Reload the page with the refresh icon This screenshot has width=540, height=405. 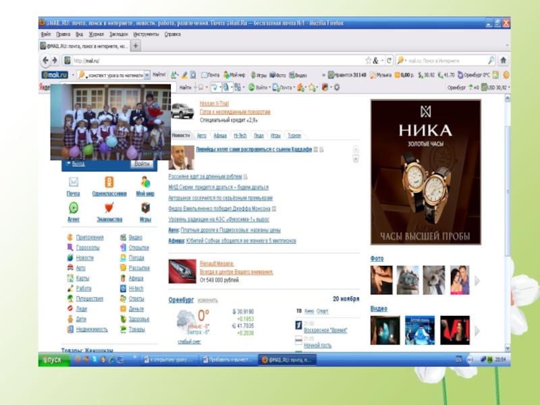click(389, 61)
